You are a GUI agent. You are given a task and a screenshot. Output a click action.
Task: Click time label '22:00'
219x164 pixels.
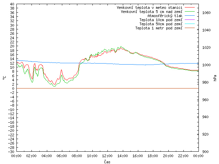click(183, 156)
